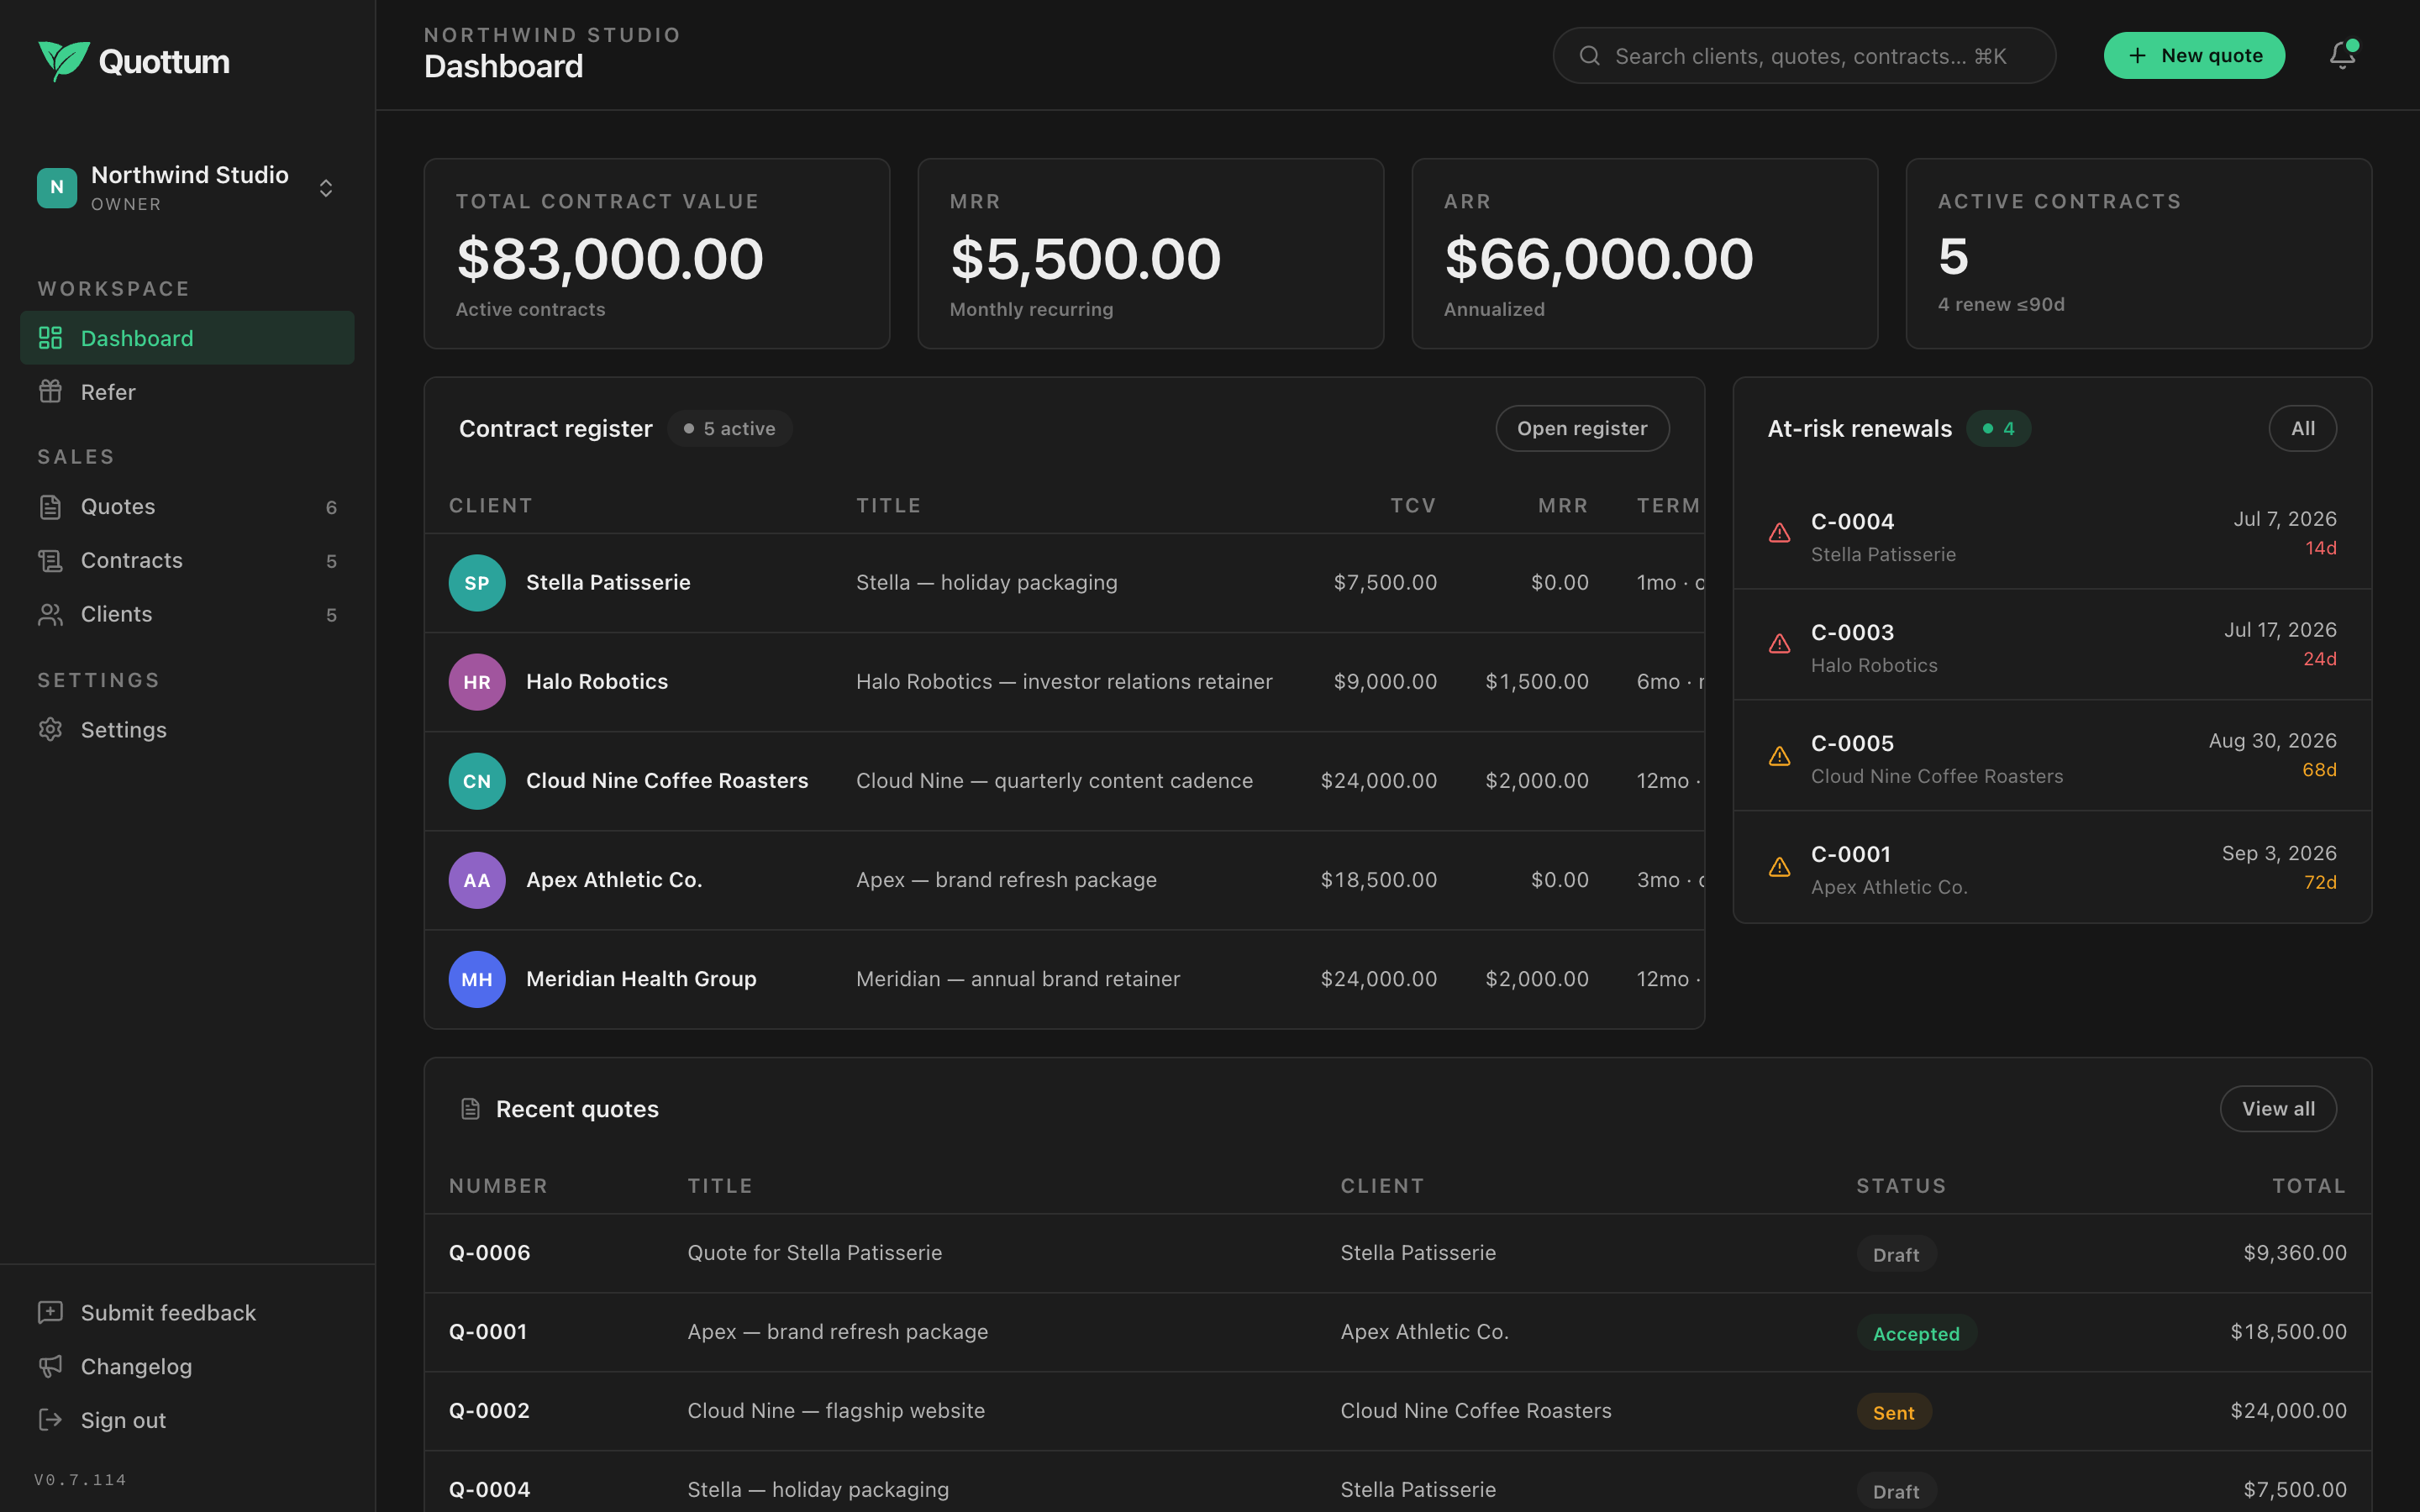Select the Meridian Health Group client name
Screen dimensions: 2420x1512
click(x=641, y=978)
